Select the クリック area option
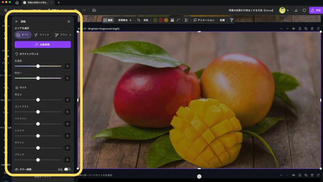The height and width of the screenshot is (182, 323). [42, 35]
